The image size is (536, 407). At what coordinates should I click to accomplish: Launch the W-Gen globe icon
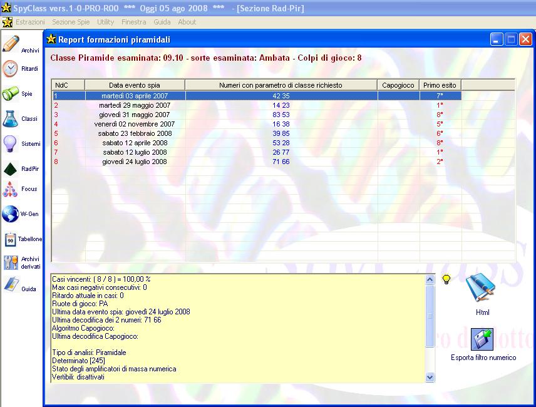(x=11, y=214)
